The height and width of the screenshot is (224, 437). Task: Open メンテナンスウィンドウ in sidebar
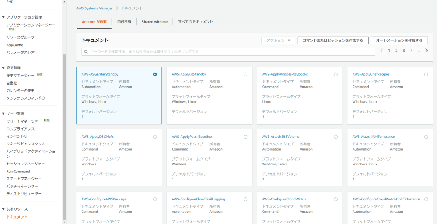(26, 98)
